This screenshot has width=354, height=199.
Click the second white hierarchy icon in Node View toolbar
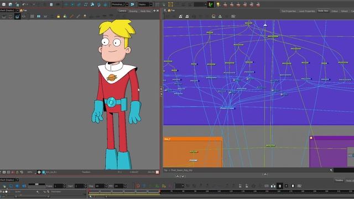click(187, 16)
